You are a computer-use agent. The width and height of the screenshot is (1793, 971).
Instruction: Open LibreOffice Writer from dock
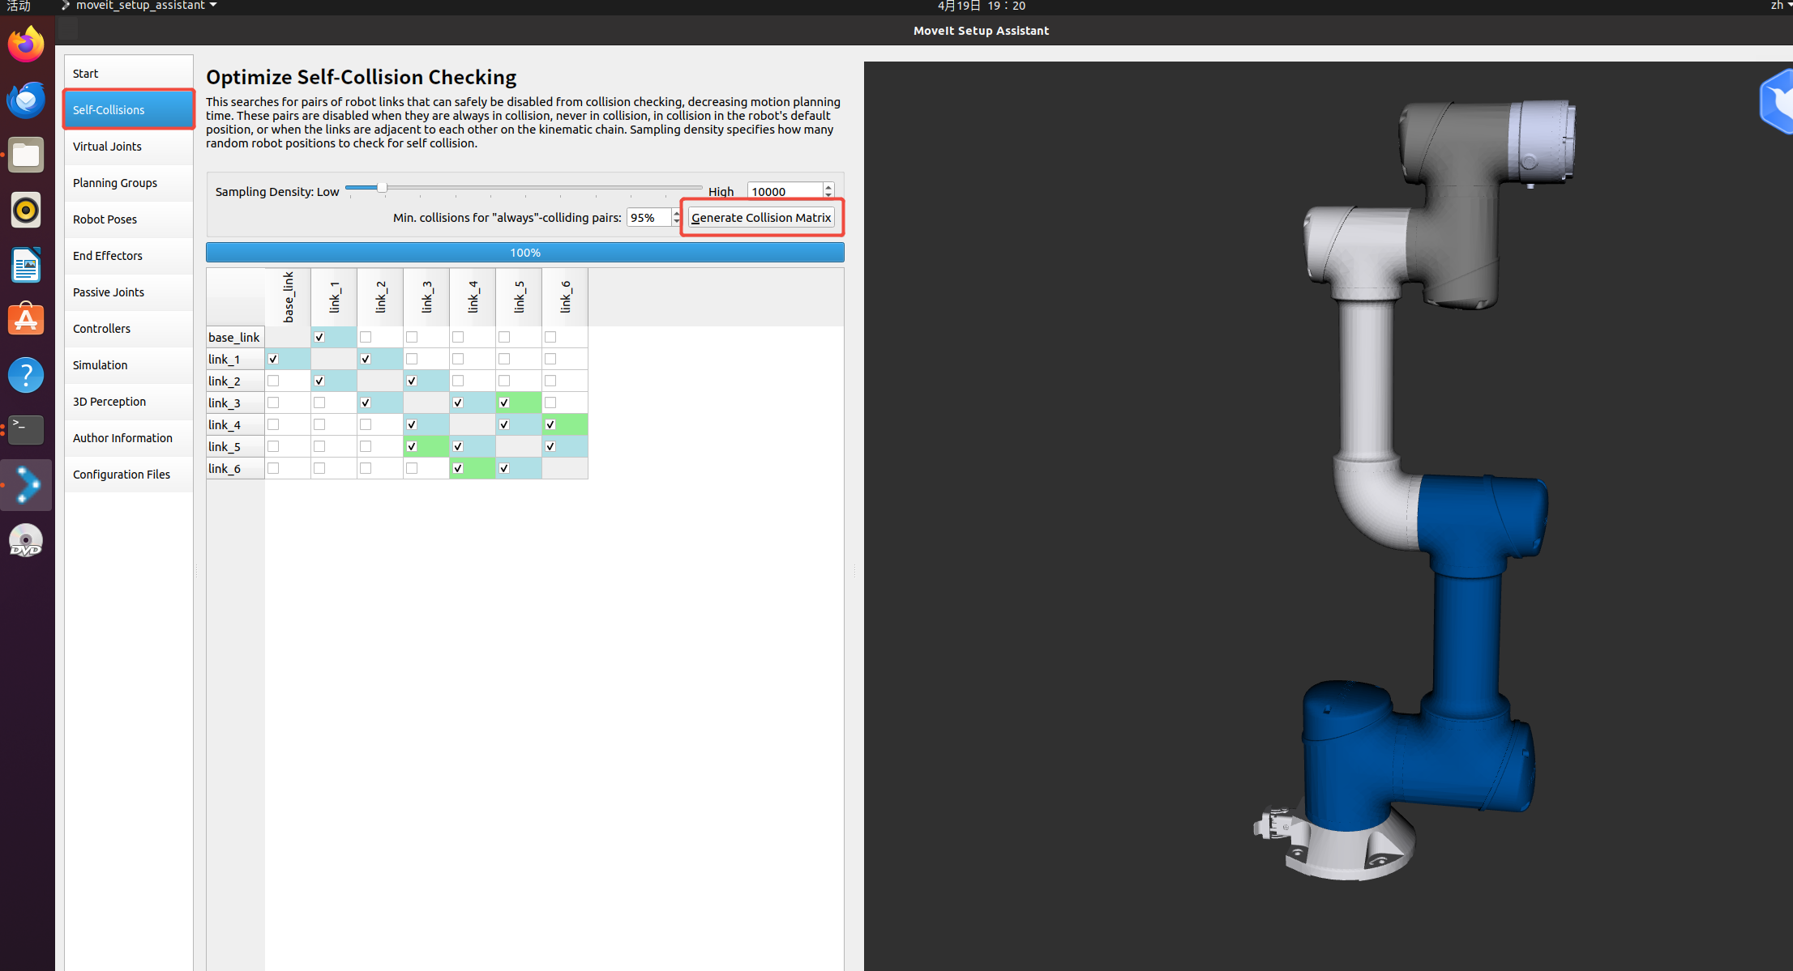pos(26,265)
